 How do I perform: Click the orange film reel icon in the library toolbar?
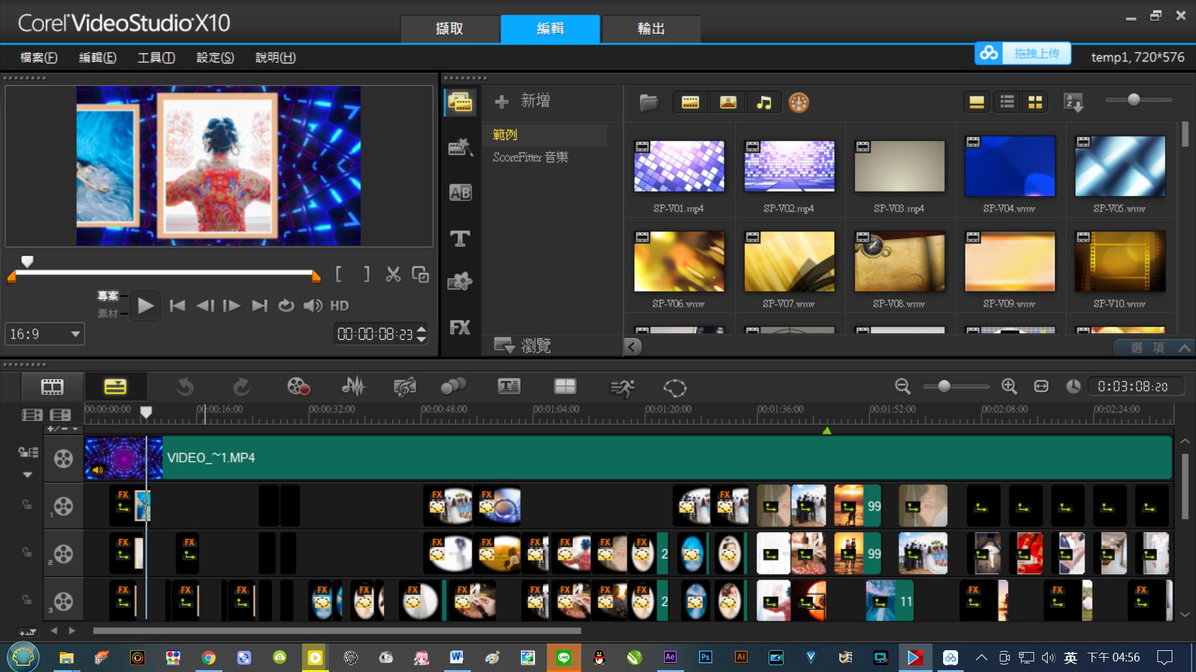point(799,103)
